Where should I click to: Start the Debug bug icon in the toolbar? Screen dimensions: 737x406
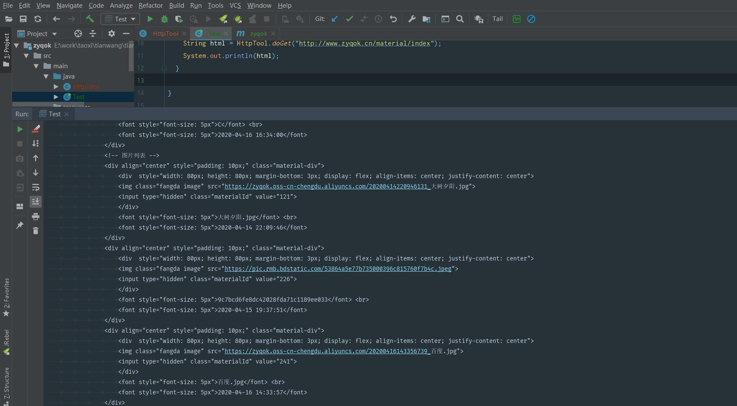coord(164,19)
